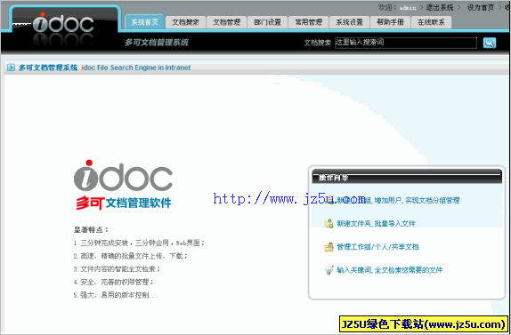Screen dimensions: 511x335
Task: Select the 在线联系 tab
Action: point(431,22)
